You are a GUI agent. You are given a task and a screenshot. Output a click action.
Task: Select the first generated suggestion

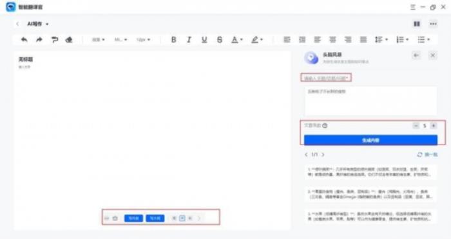(x=370, y=172)
